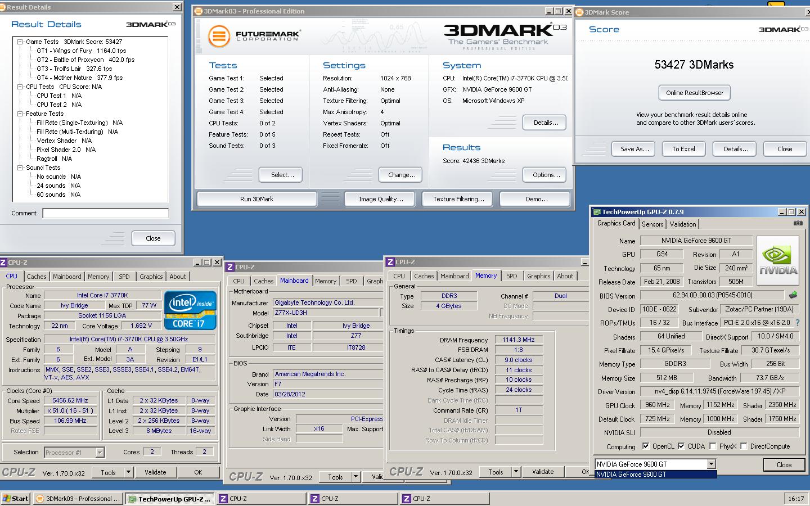
Task: Click the Run 3DMark button
Action: pyautogui.click(x=256, y=199)
